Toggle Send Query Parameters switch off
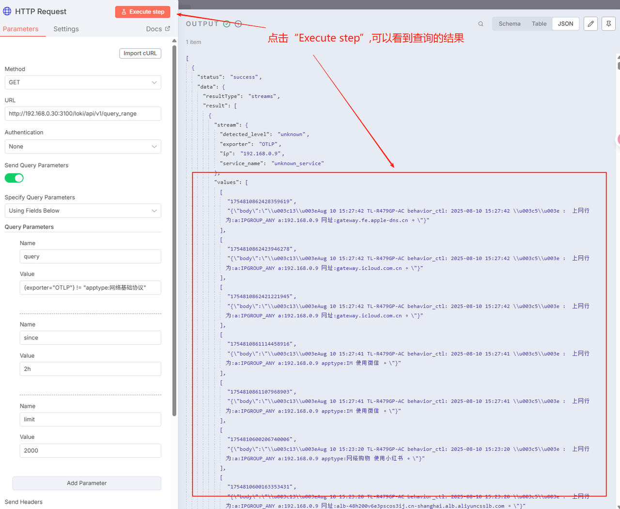The image size is (620, 509). [x=14, y=178]
